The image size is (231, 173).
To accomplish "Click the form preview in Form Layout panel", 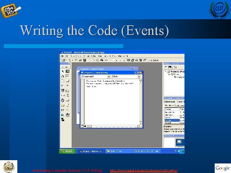I will pyautogui.click(x=179, y=142).
